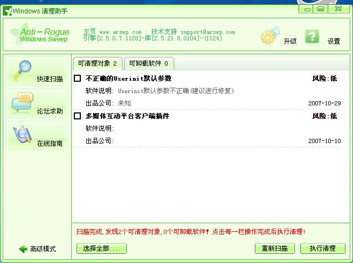353x263 pixels.
Task: Click the 重新扫描 rescan button
Action: [274, 248]
